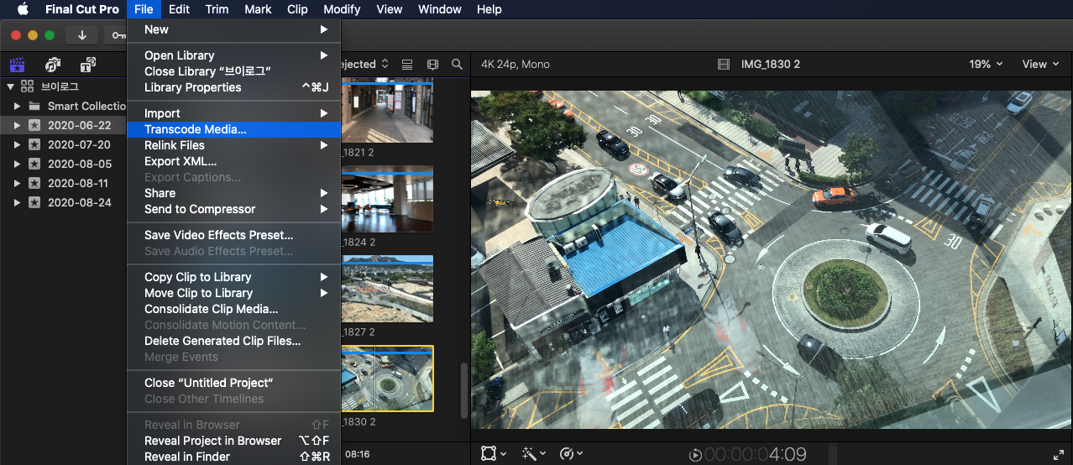Choose Delete Generated Clip Files
The width and height of the screenshot is (1073, 465).
233,341
